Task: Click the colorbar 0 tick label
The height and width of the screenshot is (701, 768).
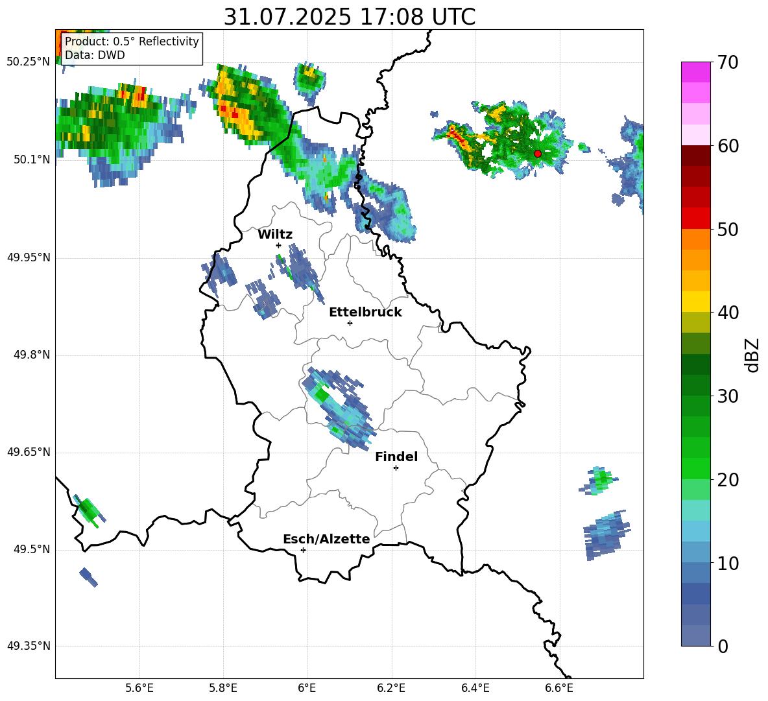Action: pyautogui.click(x=723, y=646)
